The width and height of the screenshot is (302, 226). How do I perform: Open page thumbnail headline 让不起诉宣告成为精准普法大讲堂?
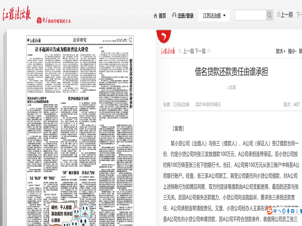click(62, 50)
